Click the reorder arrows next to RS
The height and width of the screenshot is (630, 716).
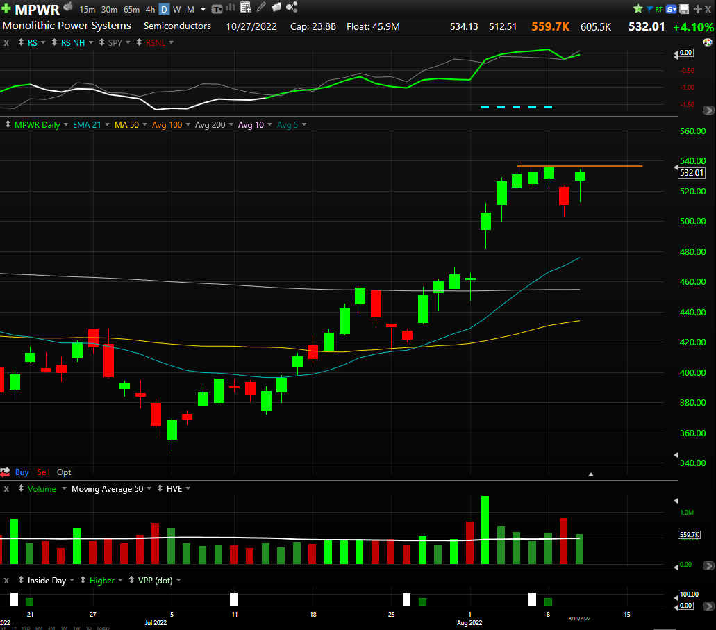[x=21, y=42]
